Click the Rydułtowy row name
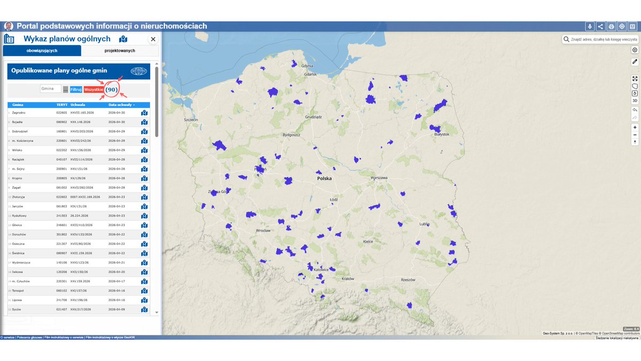Image resolution: width=641 pixels, height=361 pixels. click(x=19, y=216)
